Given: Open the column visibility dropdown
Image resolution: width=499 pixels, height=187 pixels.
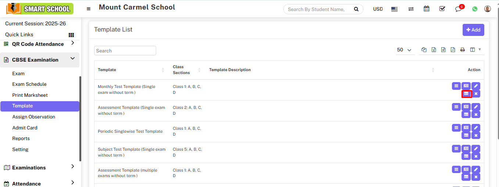Looking at the screenshot, I should 475,50.
